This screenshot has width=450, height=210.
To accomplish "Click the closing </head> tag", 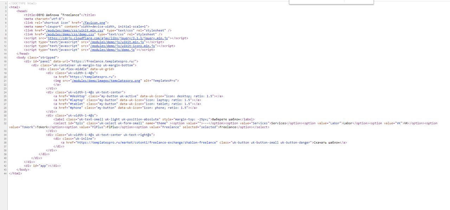I will pyautogui.click(x=23, y=53).
